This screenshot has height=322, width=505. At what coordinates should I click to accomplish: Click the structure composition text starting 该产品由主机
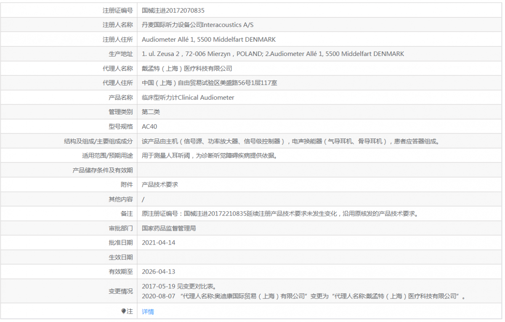[x=291, y=141]
